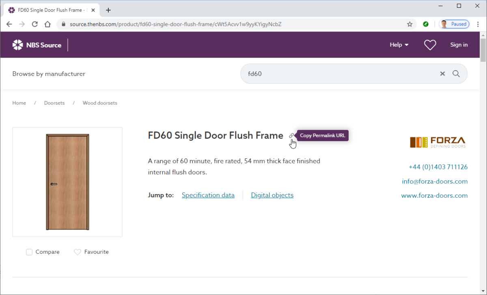Open the Doorsets breadcrumb
The height and width of the screenshot is (295, 487).
point(54,103)
